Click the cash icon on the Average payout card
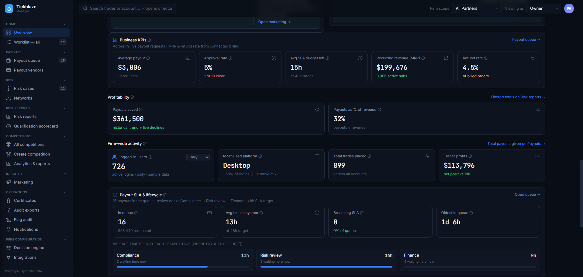This screenshot has height=277, width=583. tap(188, 58)
